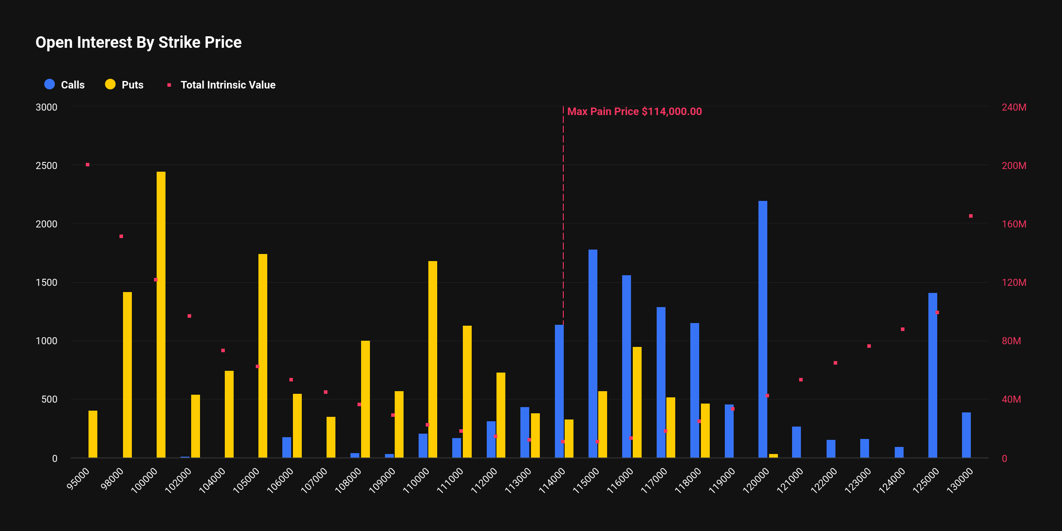The height and width of the screenshot is (531, 1062).
Task: Click the Max Pain Price $114,000.00 label
Action: [635, 112]
